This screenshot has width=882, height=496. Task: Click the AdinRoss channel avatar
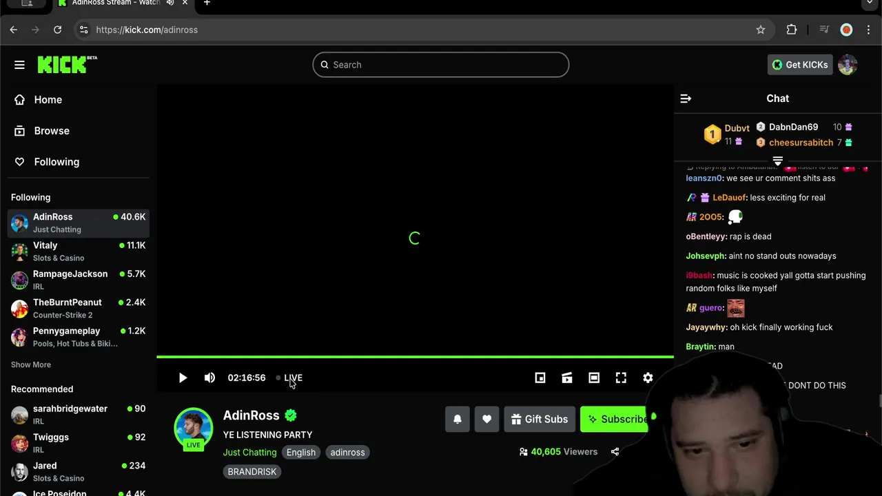click(x=194, y=427)
